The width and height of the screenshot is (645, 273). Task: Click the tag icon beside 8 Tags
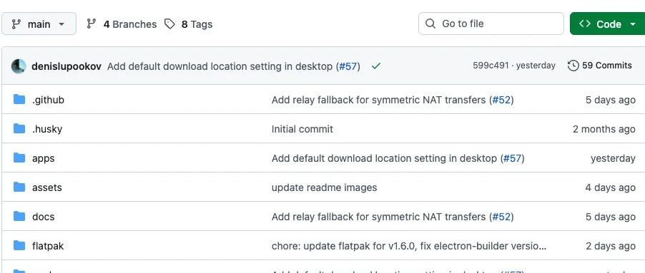[x=170, y=24]
